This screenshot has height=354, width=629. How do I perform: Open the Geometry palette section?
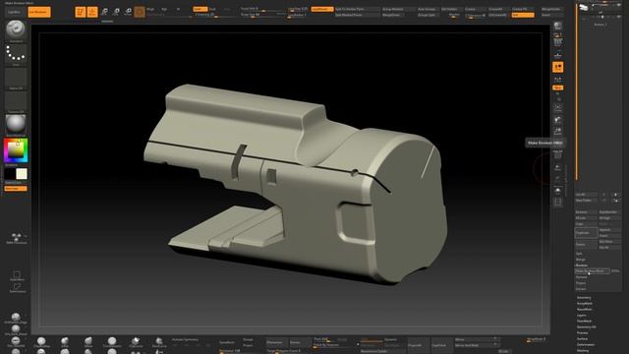tap(584, 298)
